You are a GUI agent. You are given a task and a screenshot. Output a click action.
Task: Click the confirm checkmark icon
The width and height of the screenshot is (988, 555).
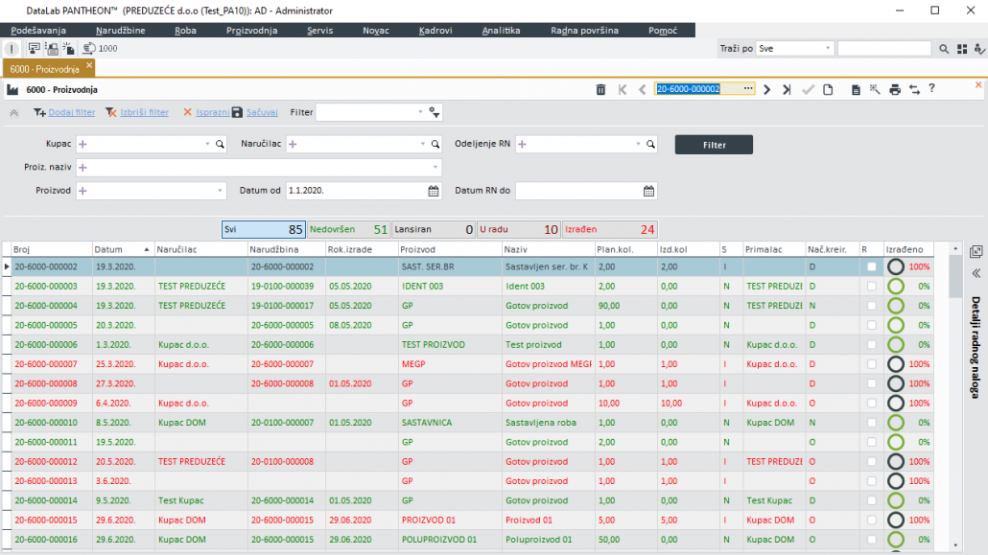[x=808, y=89]
